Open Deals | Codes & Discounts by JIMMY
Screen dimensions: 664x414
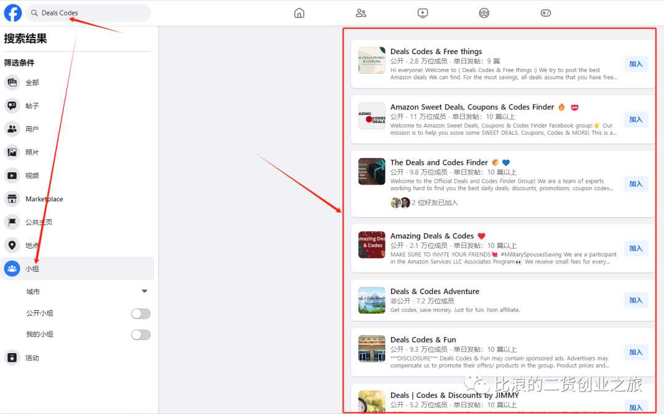[x=454, y=395]
